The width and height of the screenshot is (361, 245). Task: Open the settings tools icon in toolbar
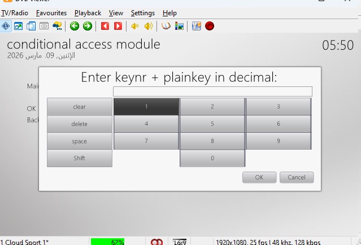196,25
